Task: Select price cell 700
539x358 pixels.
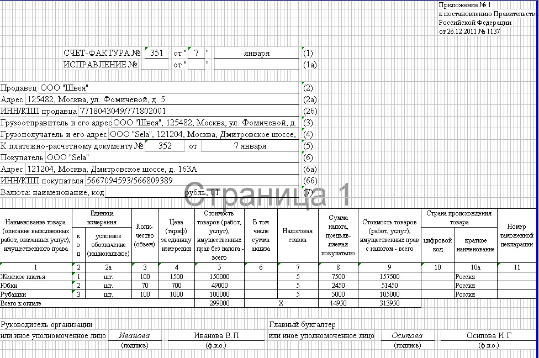Action: click(x=176, y=286)
